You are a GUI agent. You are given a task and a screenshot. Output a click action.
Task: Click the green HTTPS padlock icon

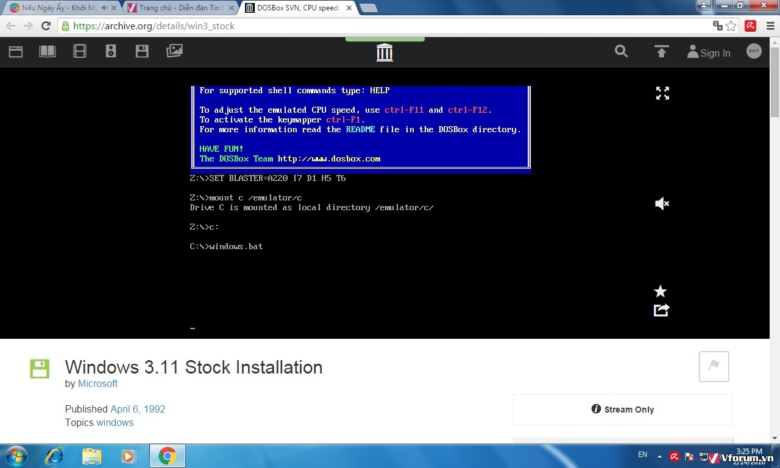tap(65, 26)
